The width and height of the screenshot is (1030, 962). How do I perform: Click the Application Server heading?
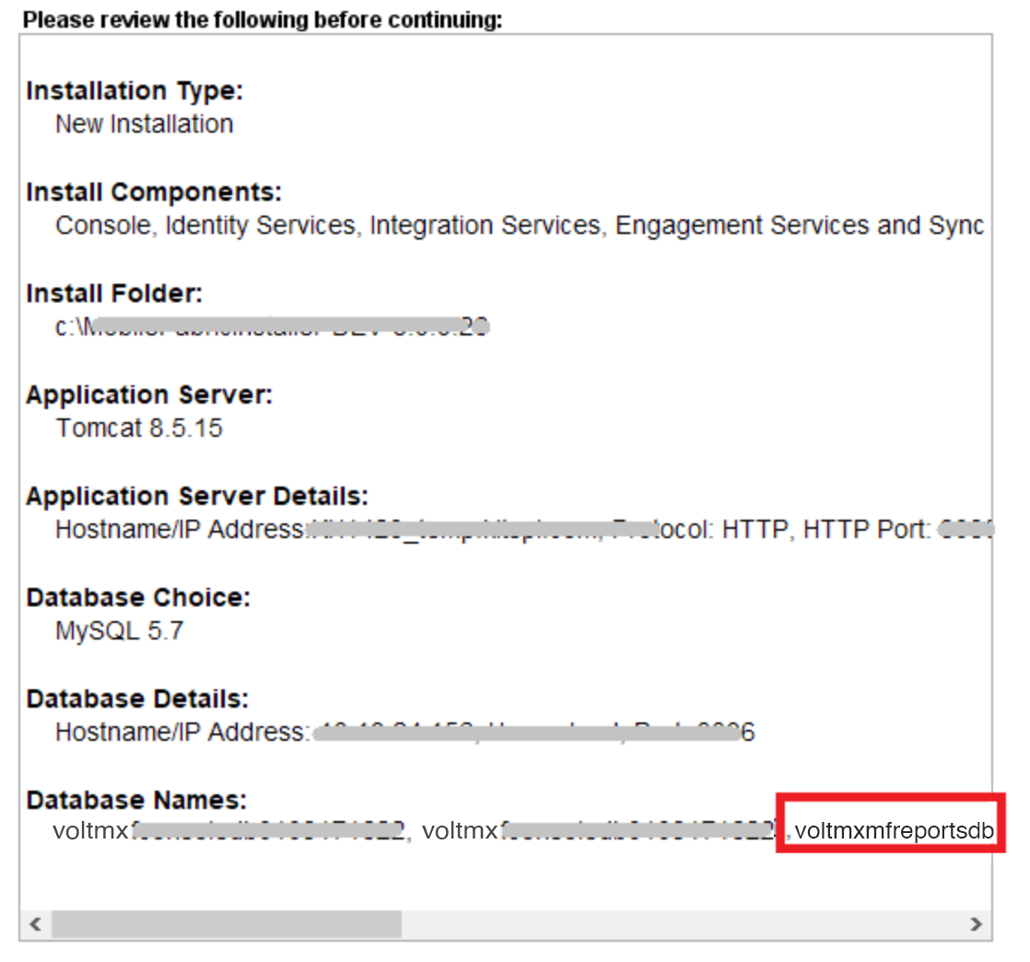click(149, 395)
